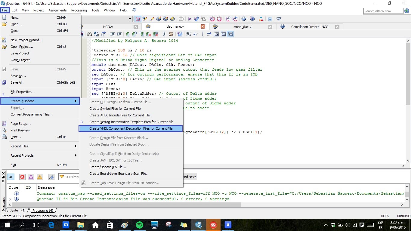Open Spotify from the taskbar
Screen dimensions: 411x231
pos(139,225)
